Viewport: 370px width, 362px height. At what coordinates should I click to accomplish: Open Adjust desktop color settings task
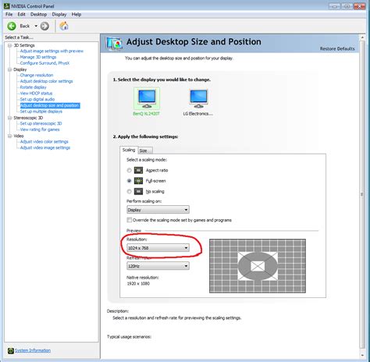46,81
